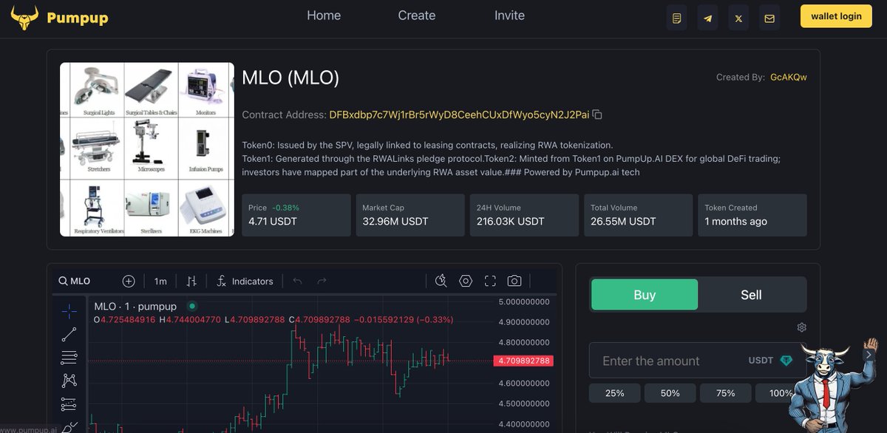The height and width of the screenshot is (433, 887).
Task: Select the crosshair cursor tool
Action: pyautogui.click(x=69, y=311)
